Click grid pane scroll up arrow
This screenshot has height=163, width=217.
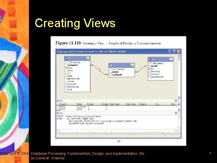click(x=179, y=104)
